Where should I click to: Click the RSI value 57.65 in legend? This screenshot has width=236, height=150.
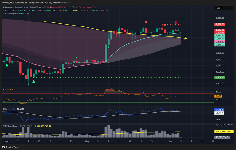[x=10, y=90]
